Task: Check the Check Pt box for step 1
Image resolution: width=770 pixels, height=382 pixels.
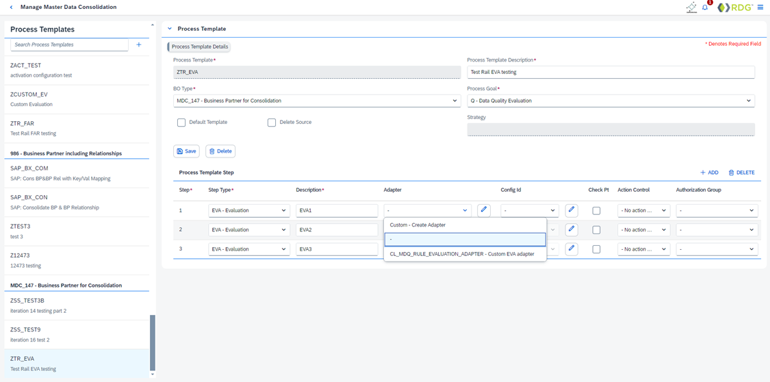Action: pos(596,211)
